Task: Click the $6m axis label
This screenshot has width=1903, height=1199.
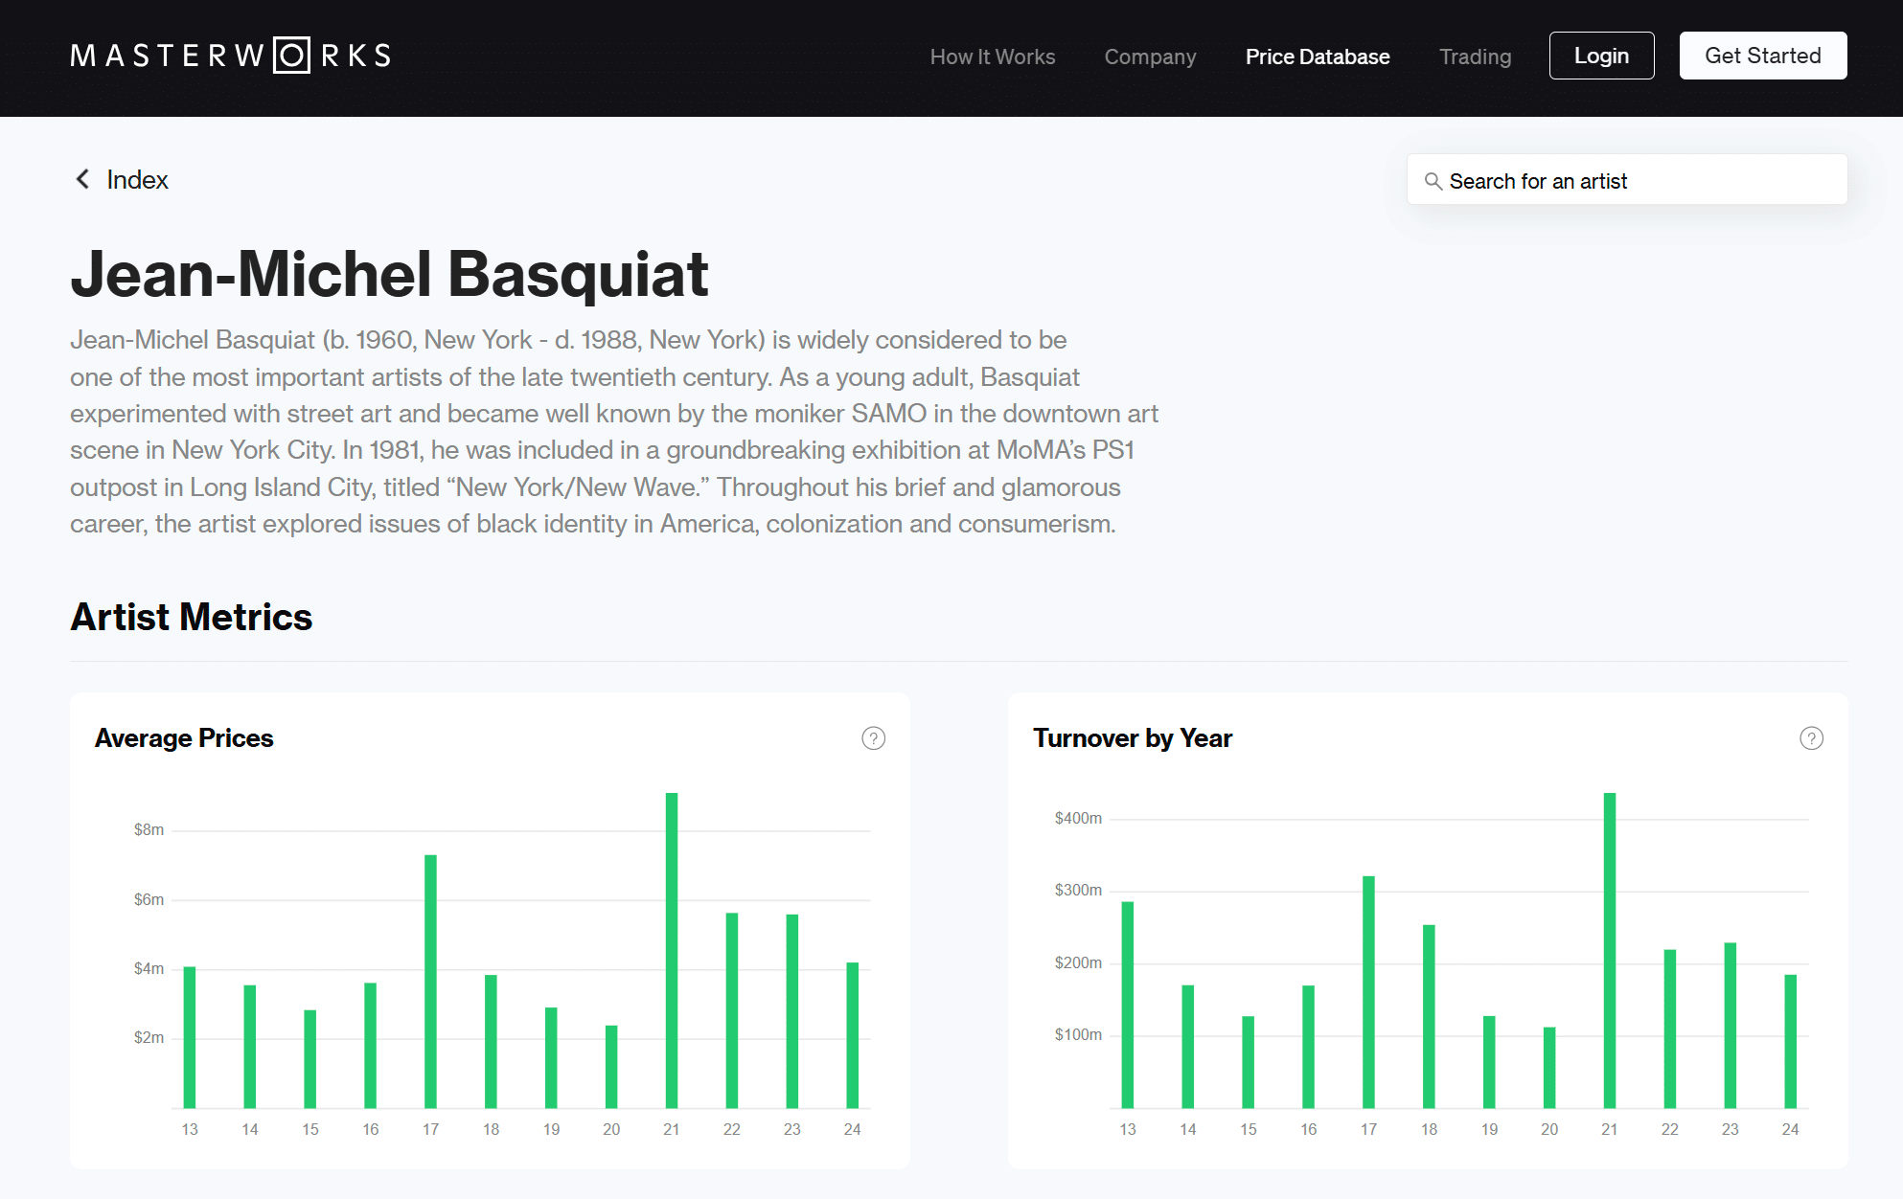Action: 149,900
